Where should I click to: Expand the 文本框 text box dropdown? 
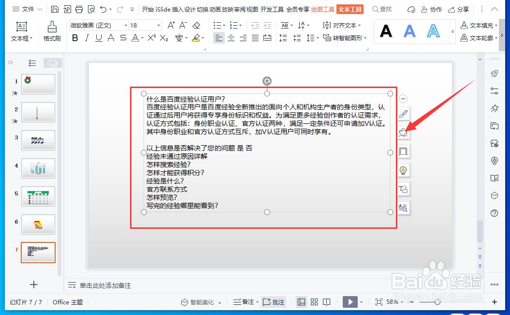[22, 38]
